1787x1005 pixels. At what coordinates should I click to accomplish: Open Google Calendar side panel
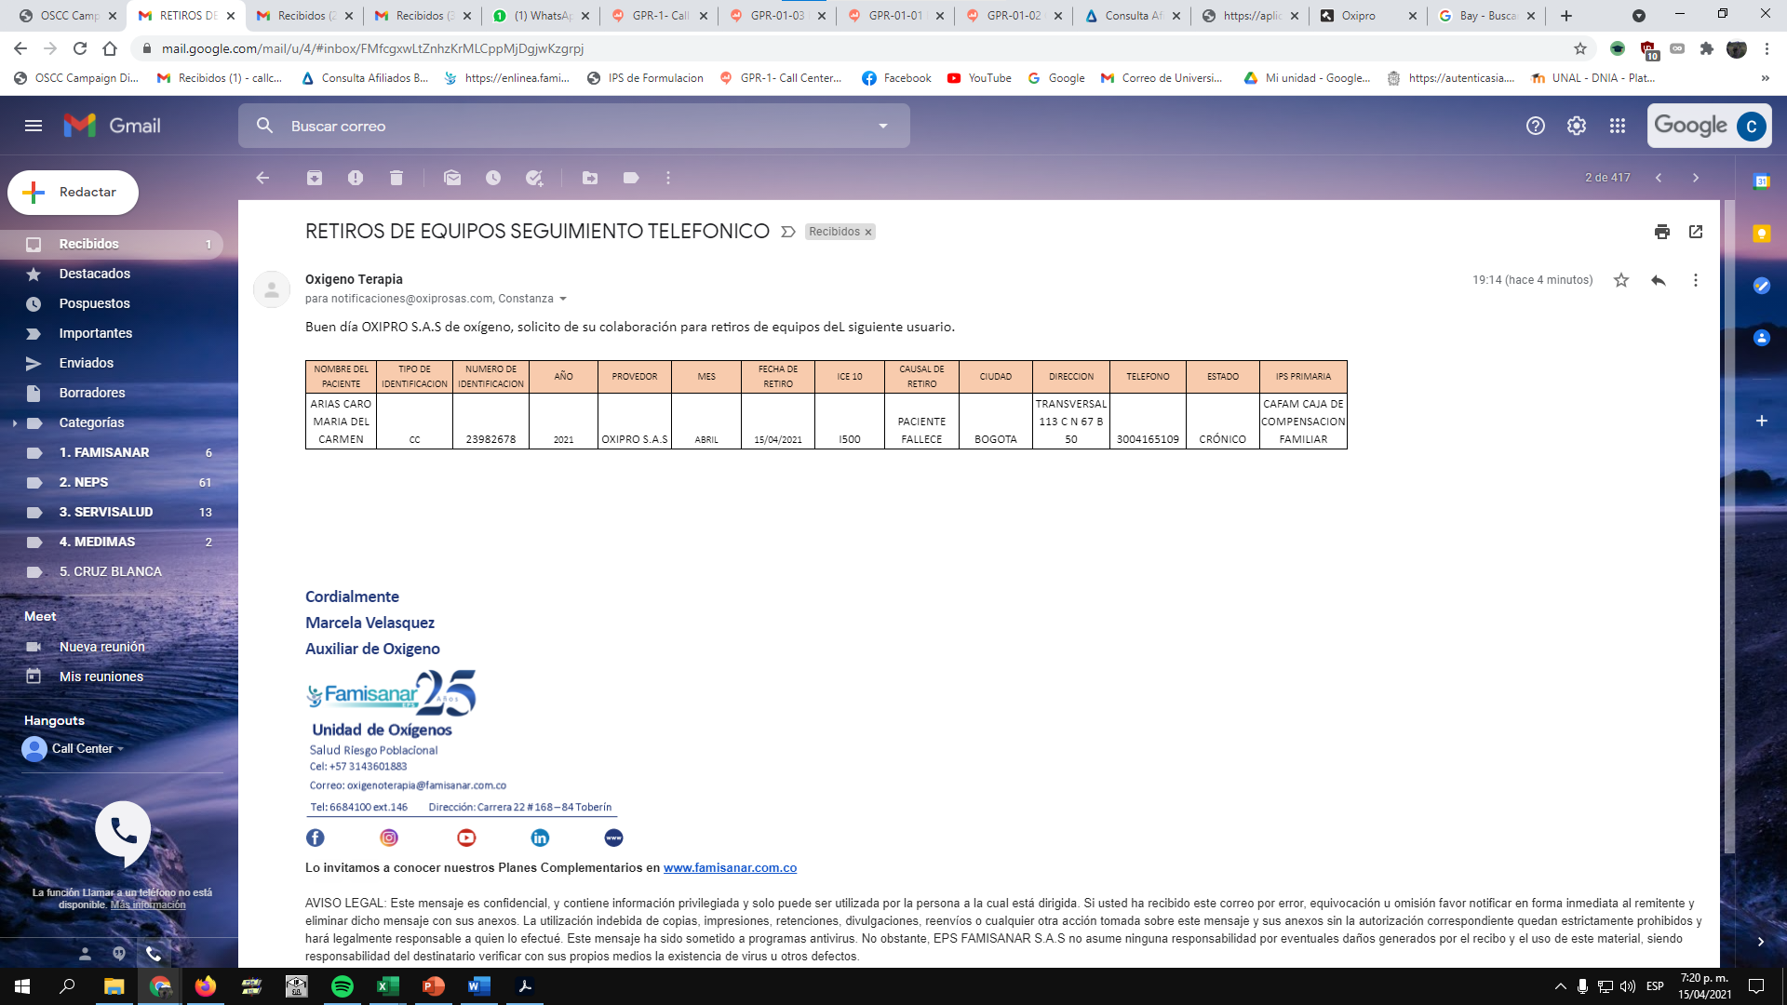[1762, 182]
